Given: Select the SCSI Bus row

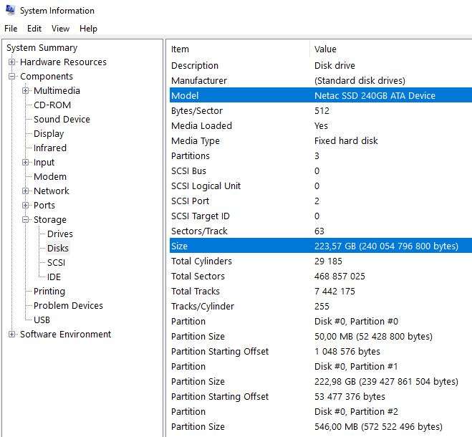Looking at the screenshot, I should 321,171.
